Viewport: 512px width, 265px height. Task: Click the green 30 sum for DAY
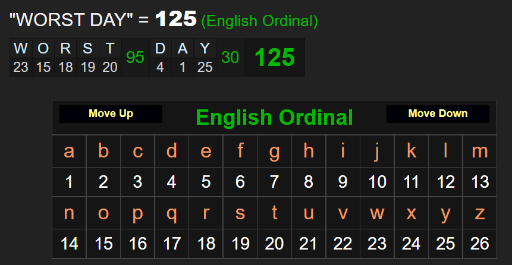pos(230,58)
